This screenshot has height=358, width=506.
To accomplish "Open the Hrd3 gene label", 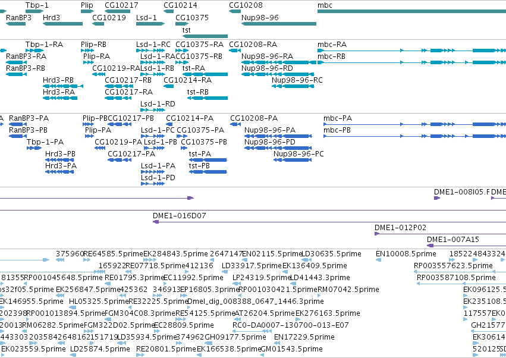I will 51,17.
